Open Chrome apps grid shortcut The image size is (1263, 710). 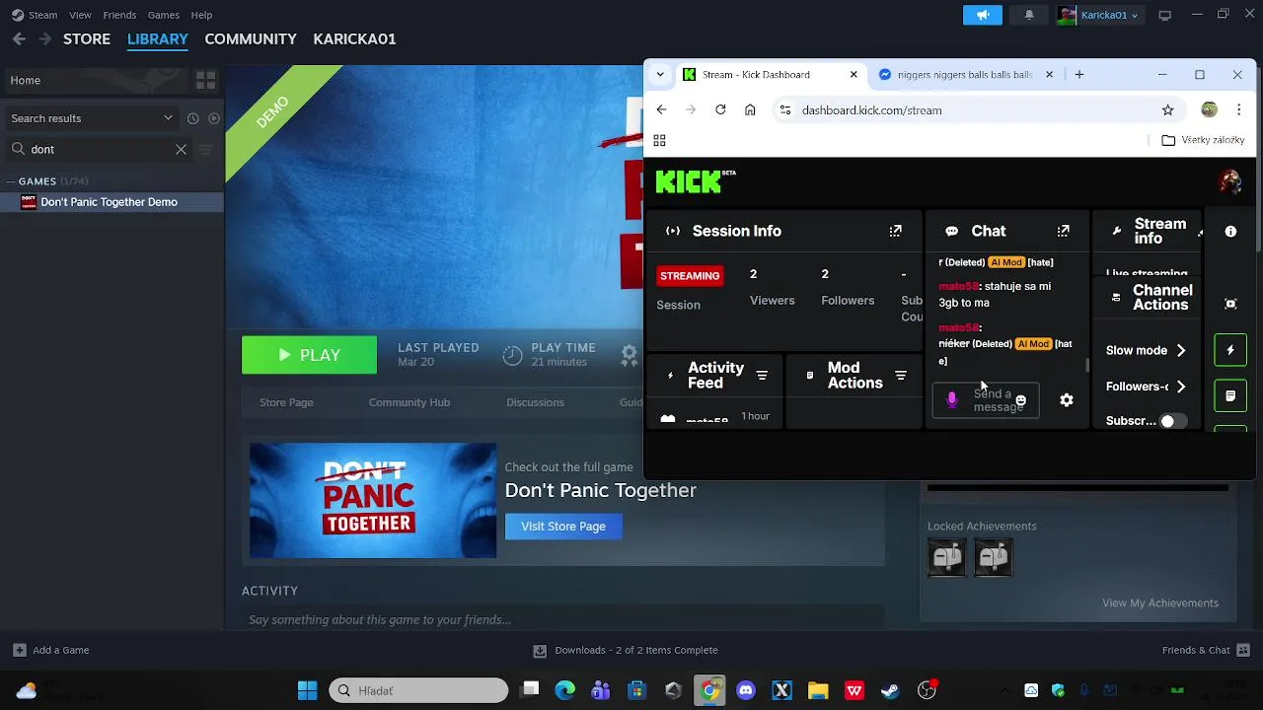tap(659, 141)
